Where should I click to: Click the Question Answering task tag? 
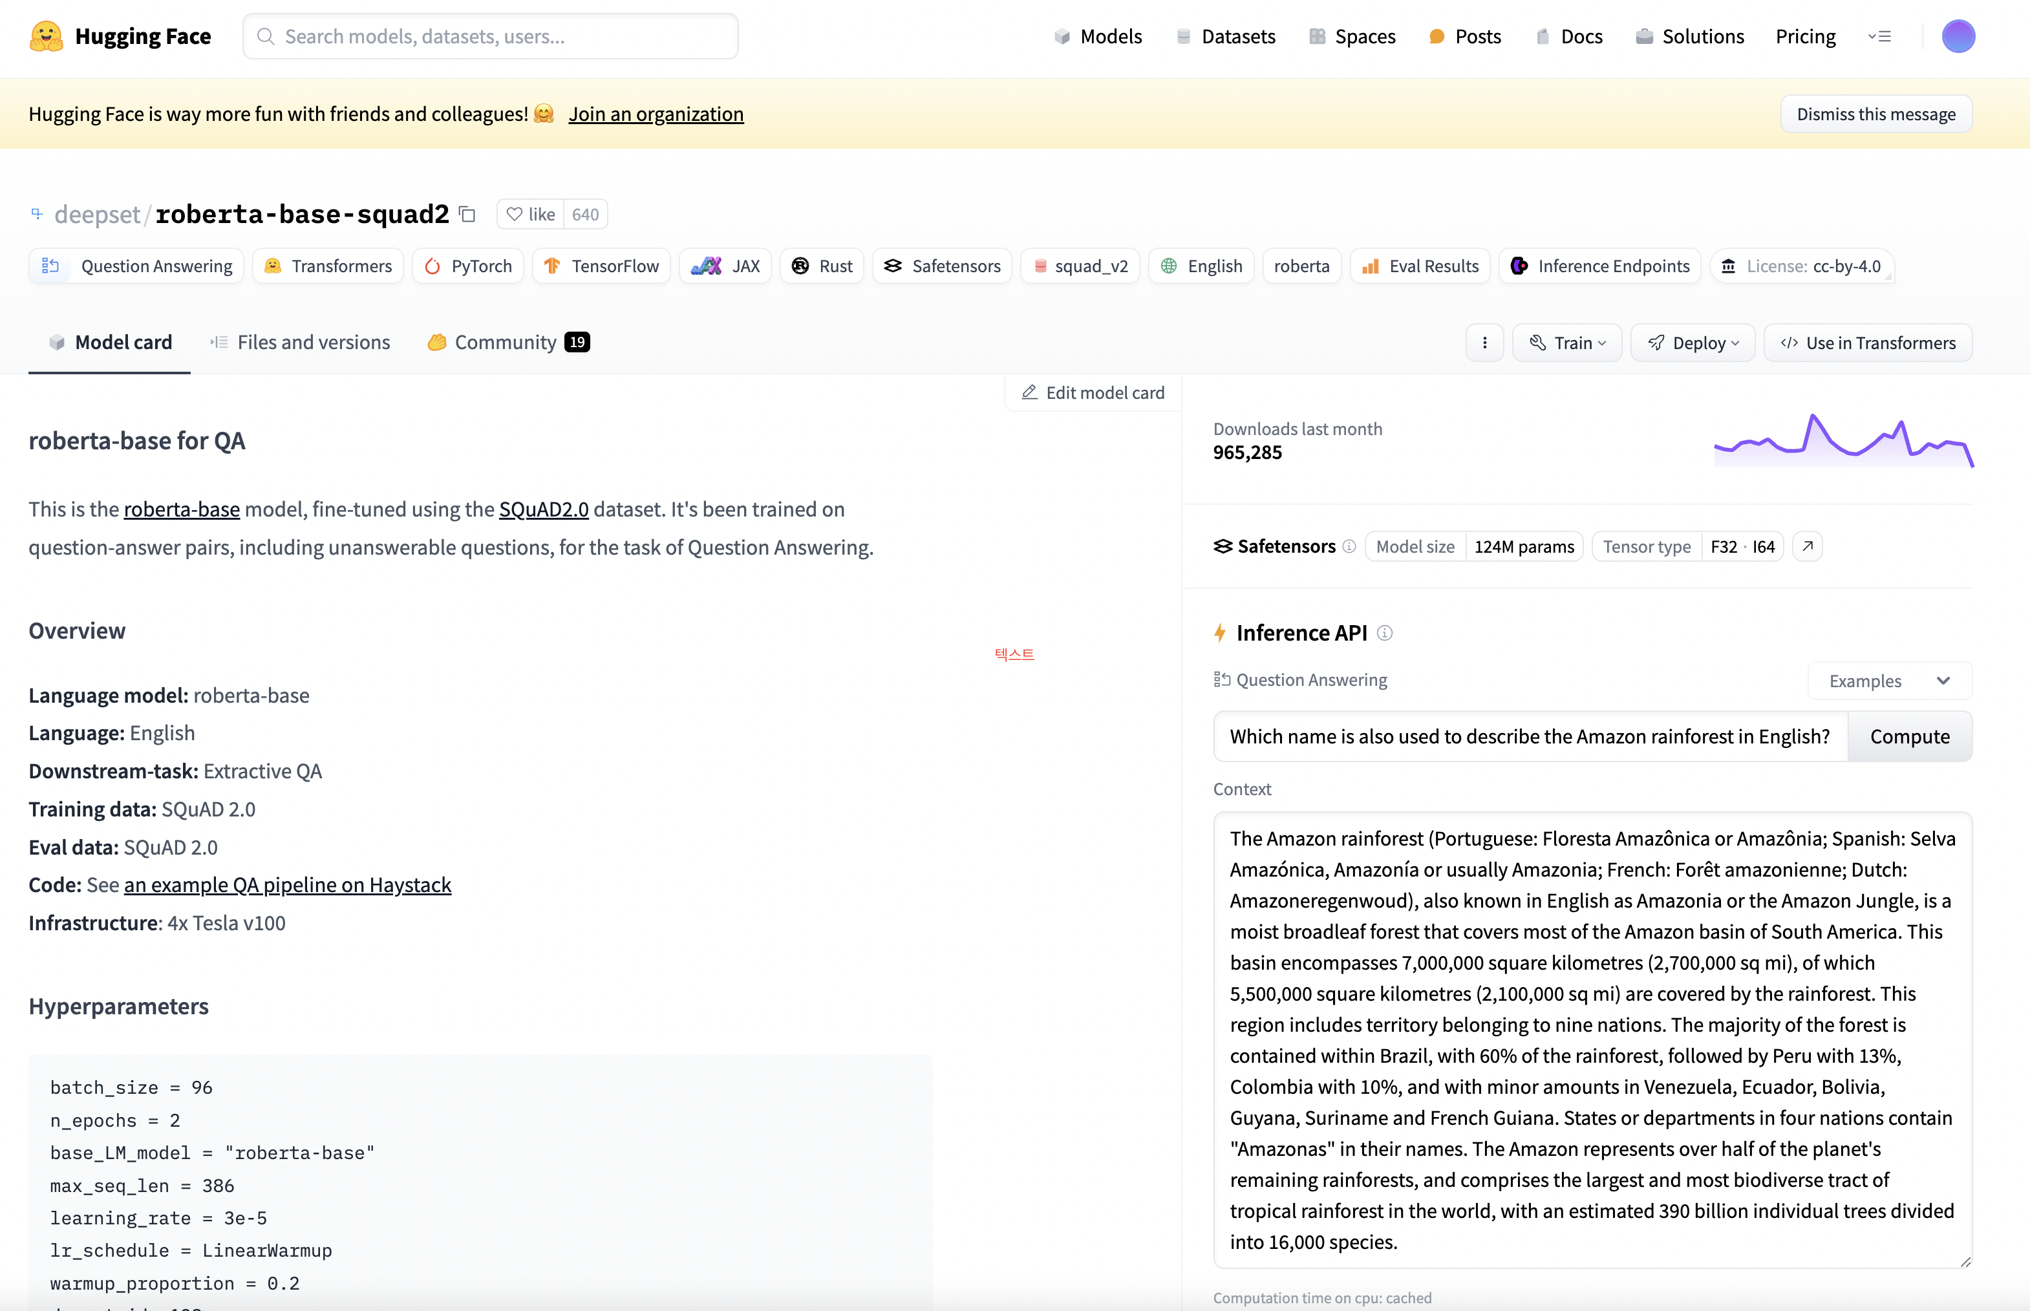137,266
